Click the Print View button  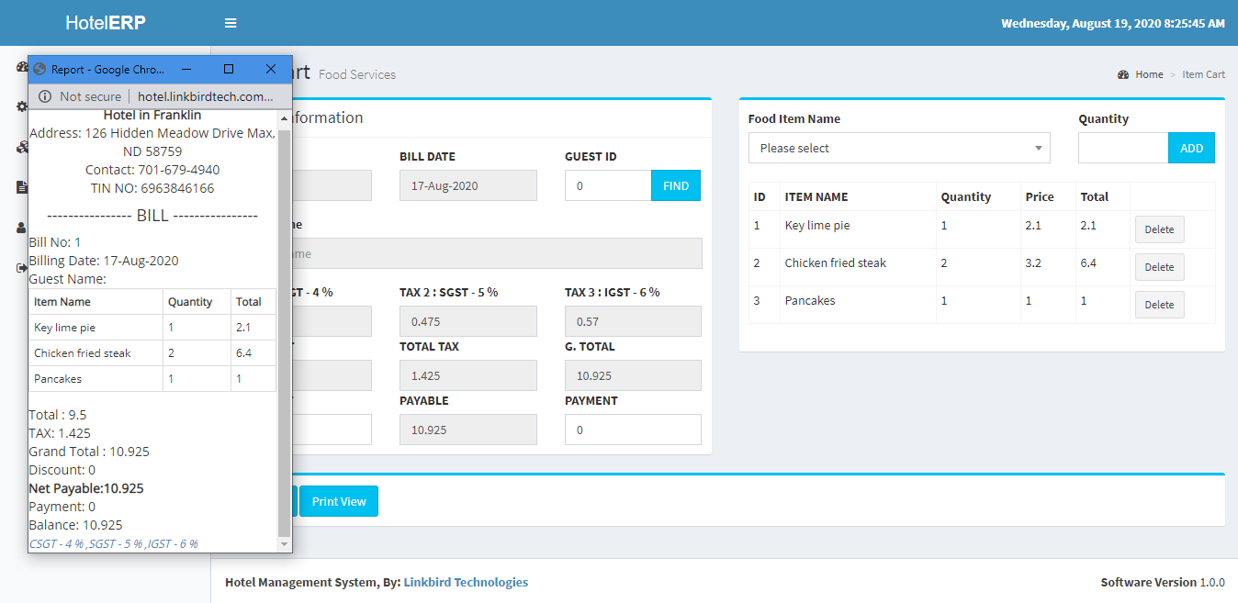(338, 501)
